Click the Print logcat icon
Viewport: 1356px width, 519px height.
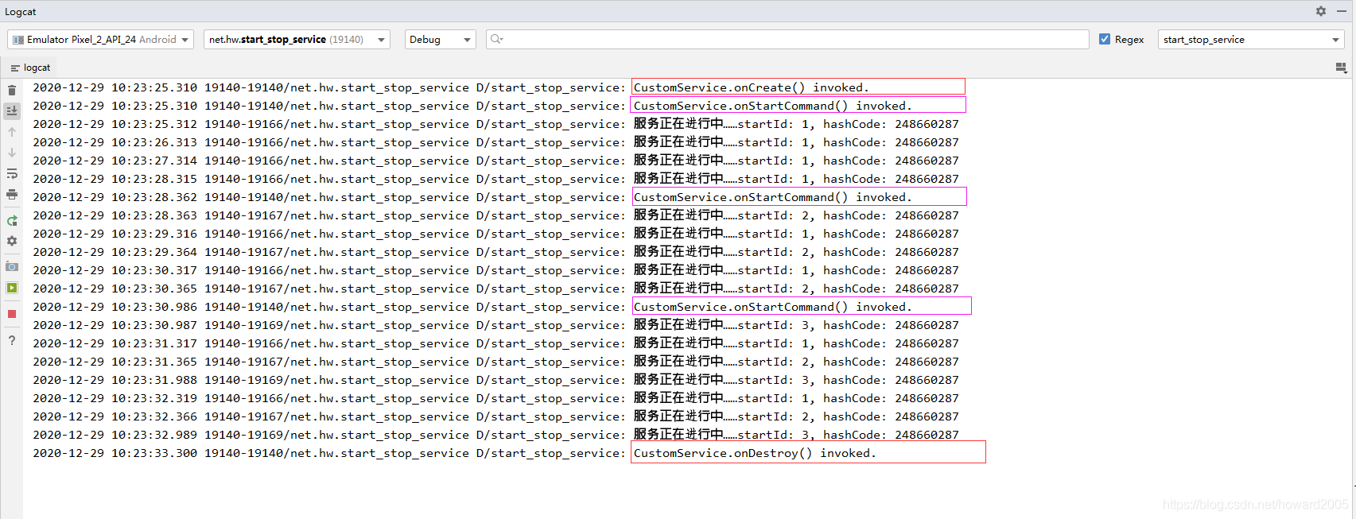click(12, 194)
